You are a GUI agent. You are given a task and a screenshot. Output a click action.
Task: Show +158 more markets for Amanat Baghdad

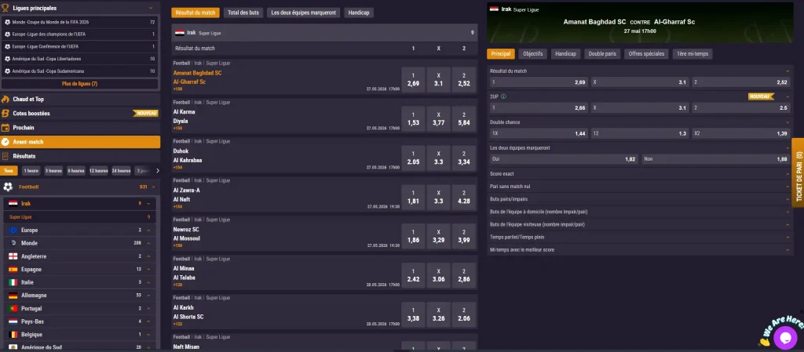tap(178, 89)
